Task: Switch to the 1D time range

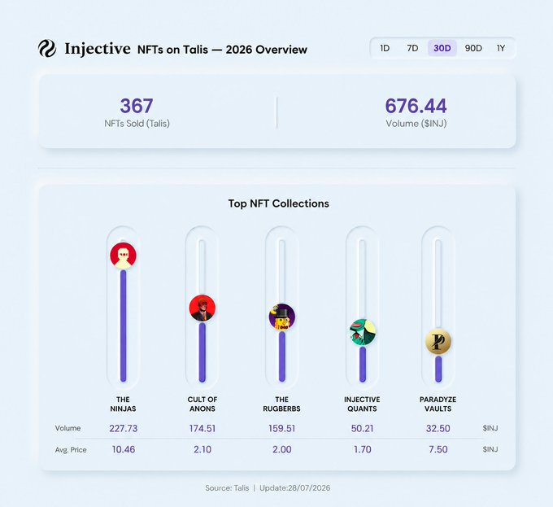Action: tap(385, 48)
